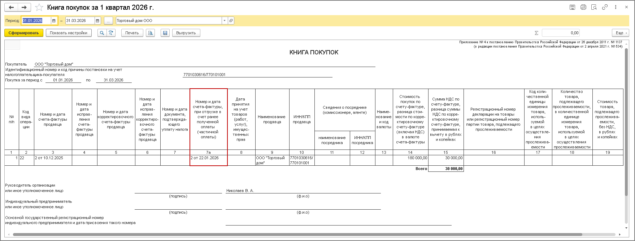Save report with the blue floppy icon

165,33
